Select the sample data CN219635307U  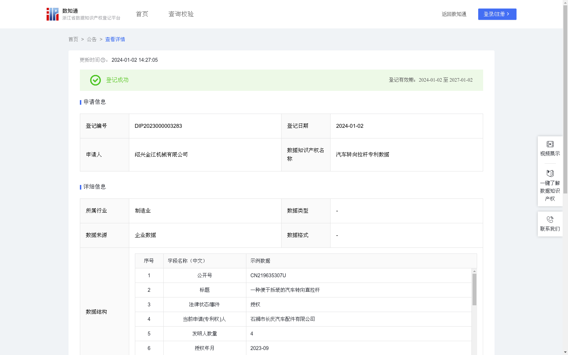click(x=268, y=275)
